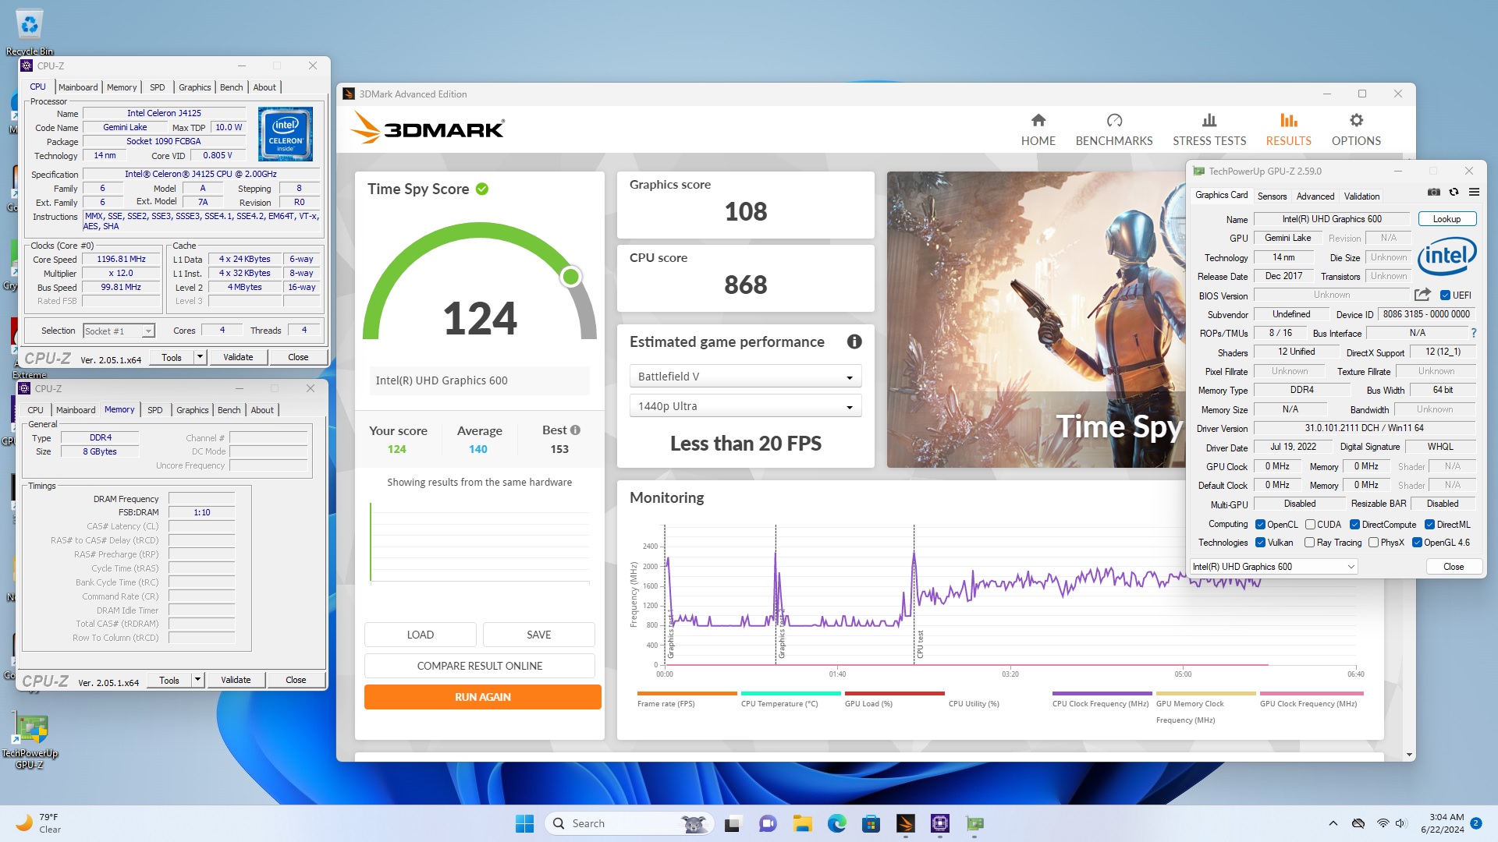Click the GPU Load legend color bar
This screenshot has width=1498, height=842.
click(894, 693)
